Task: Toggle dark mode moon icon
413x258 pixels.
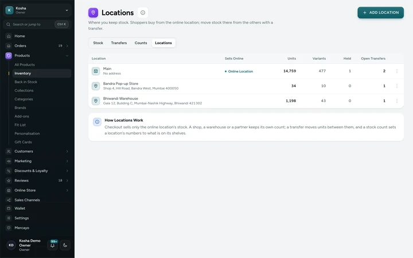Action: point(65,245)
